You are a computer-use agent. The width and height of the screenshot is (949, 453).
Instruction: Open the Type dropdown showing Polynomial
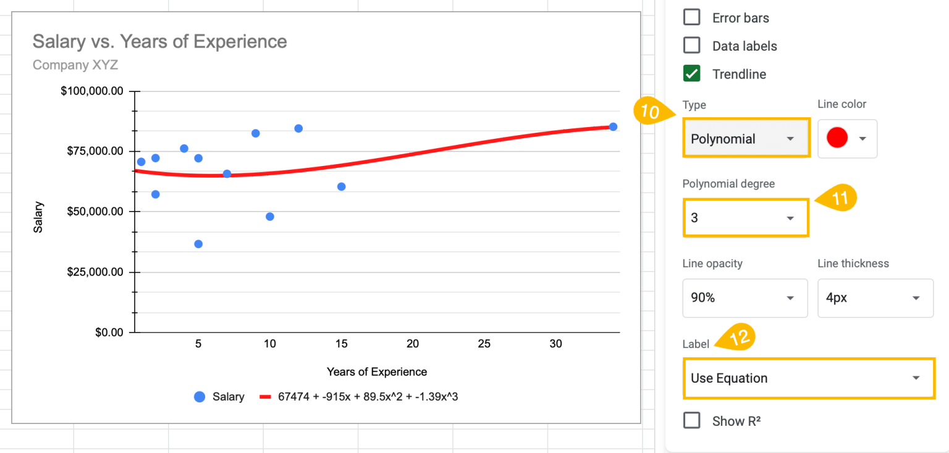[746, 139]
